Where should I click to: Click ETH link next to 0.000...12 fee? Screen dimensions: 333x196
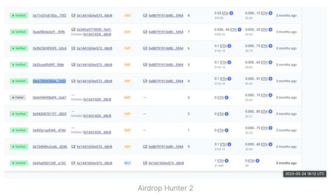[x=264, y=13]
